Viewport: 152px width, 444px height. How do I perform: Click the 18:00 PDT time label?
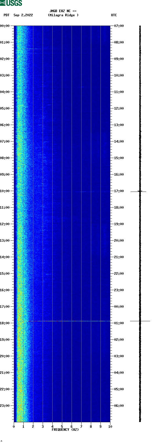click(x=5, y=323)
